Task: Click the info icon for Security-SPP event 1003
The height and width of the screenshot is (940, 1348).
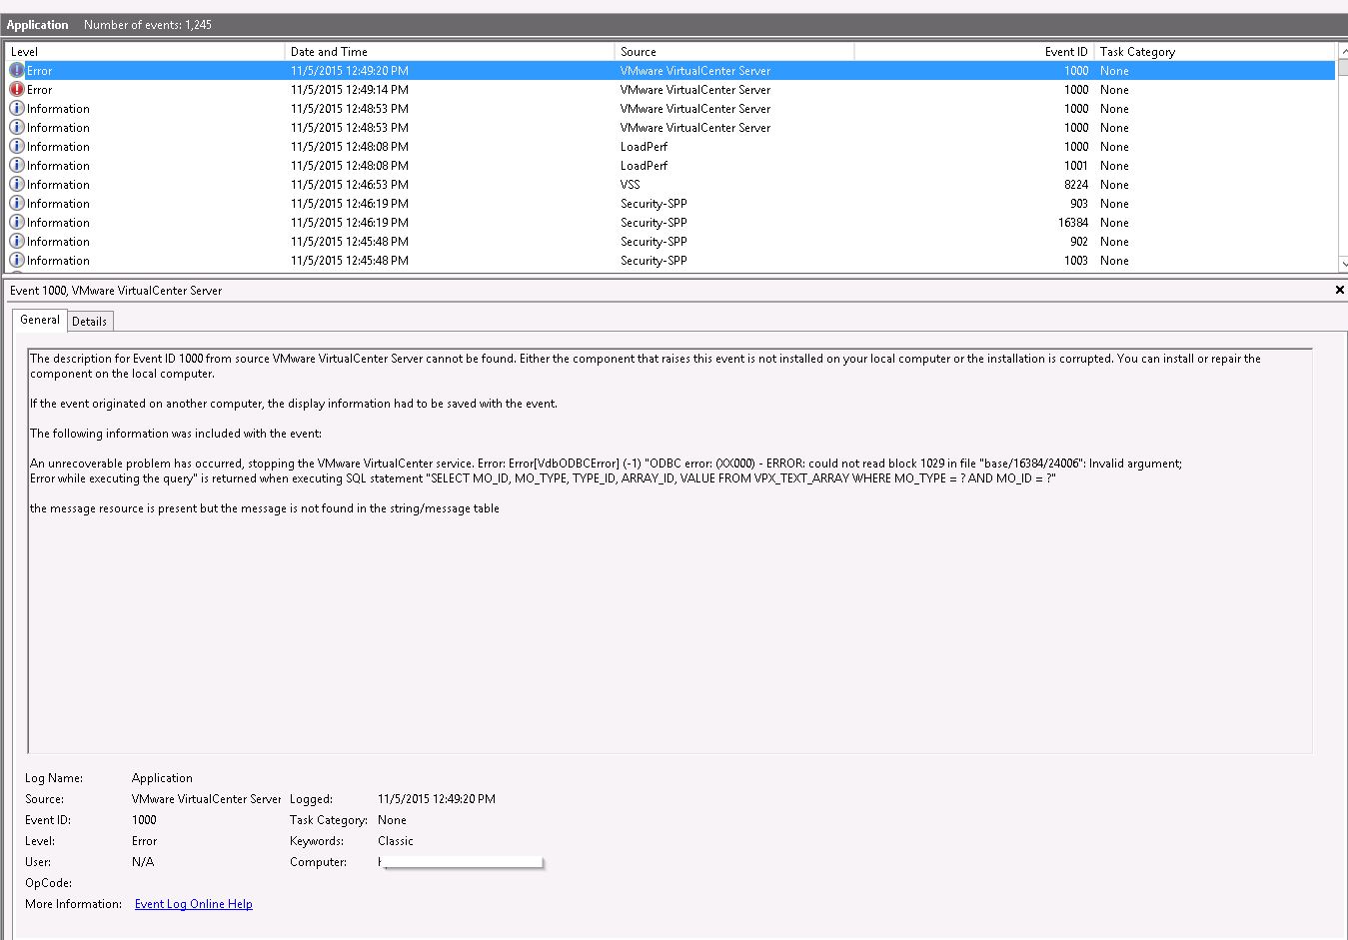Action: click(17, 261)
